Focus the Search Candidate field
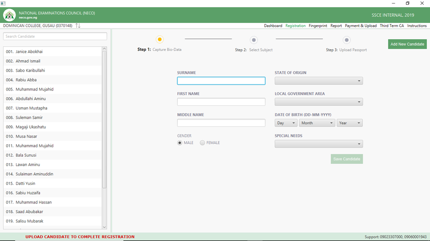The height and width of the screenshot is (241, 430). (x=55, y=37)
